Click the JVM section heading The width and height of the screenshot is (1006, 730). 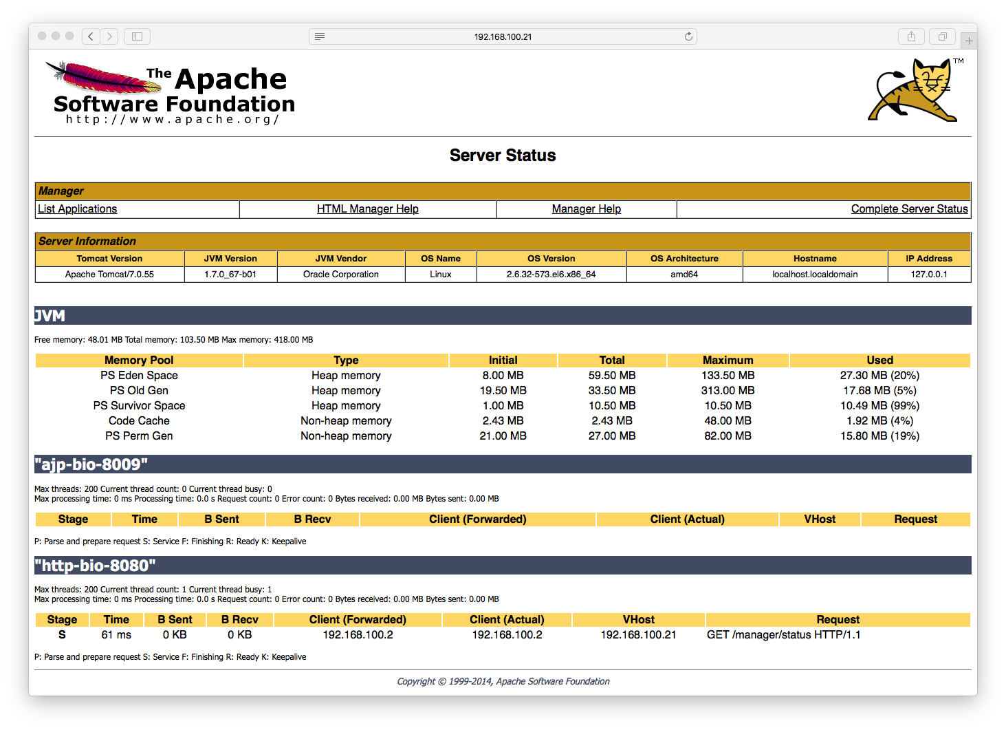pyautogui.click(x=503, y=316)
